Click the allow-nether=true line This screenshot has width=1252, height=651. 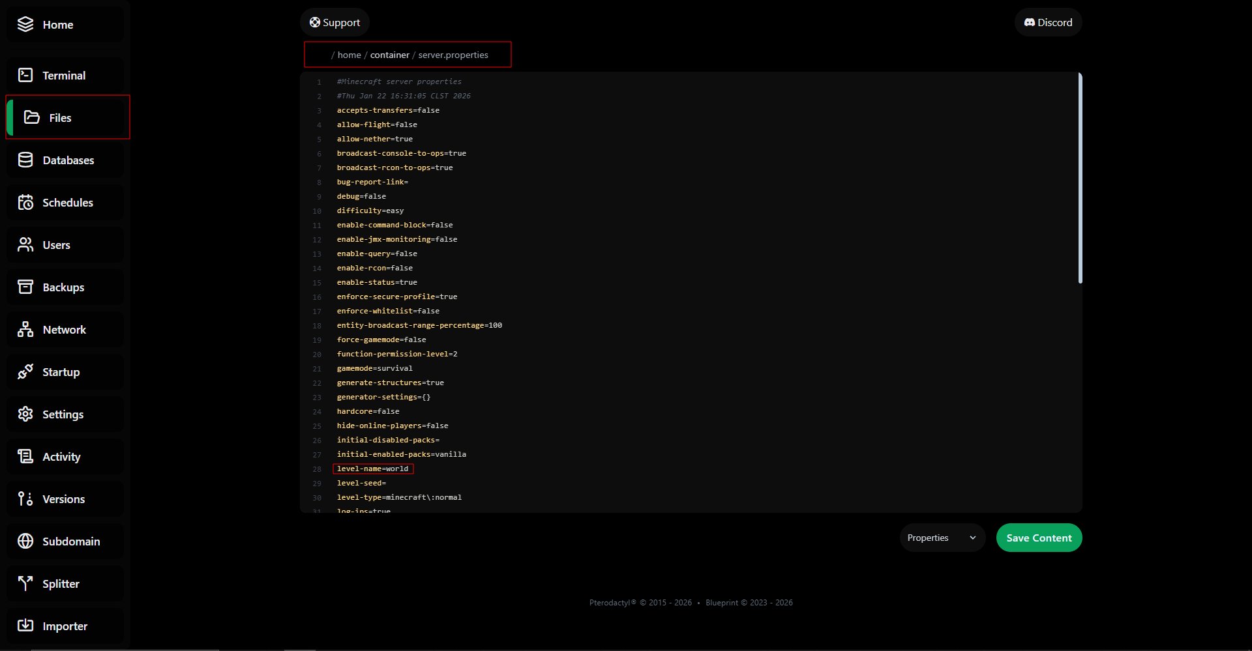coord(374,139)
